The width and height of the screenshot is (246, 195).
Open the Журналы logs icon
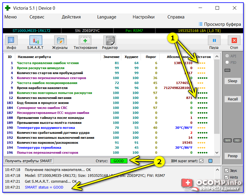[60, 40]
